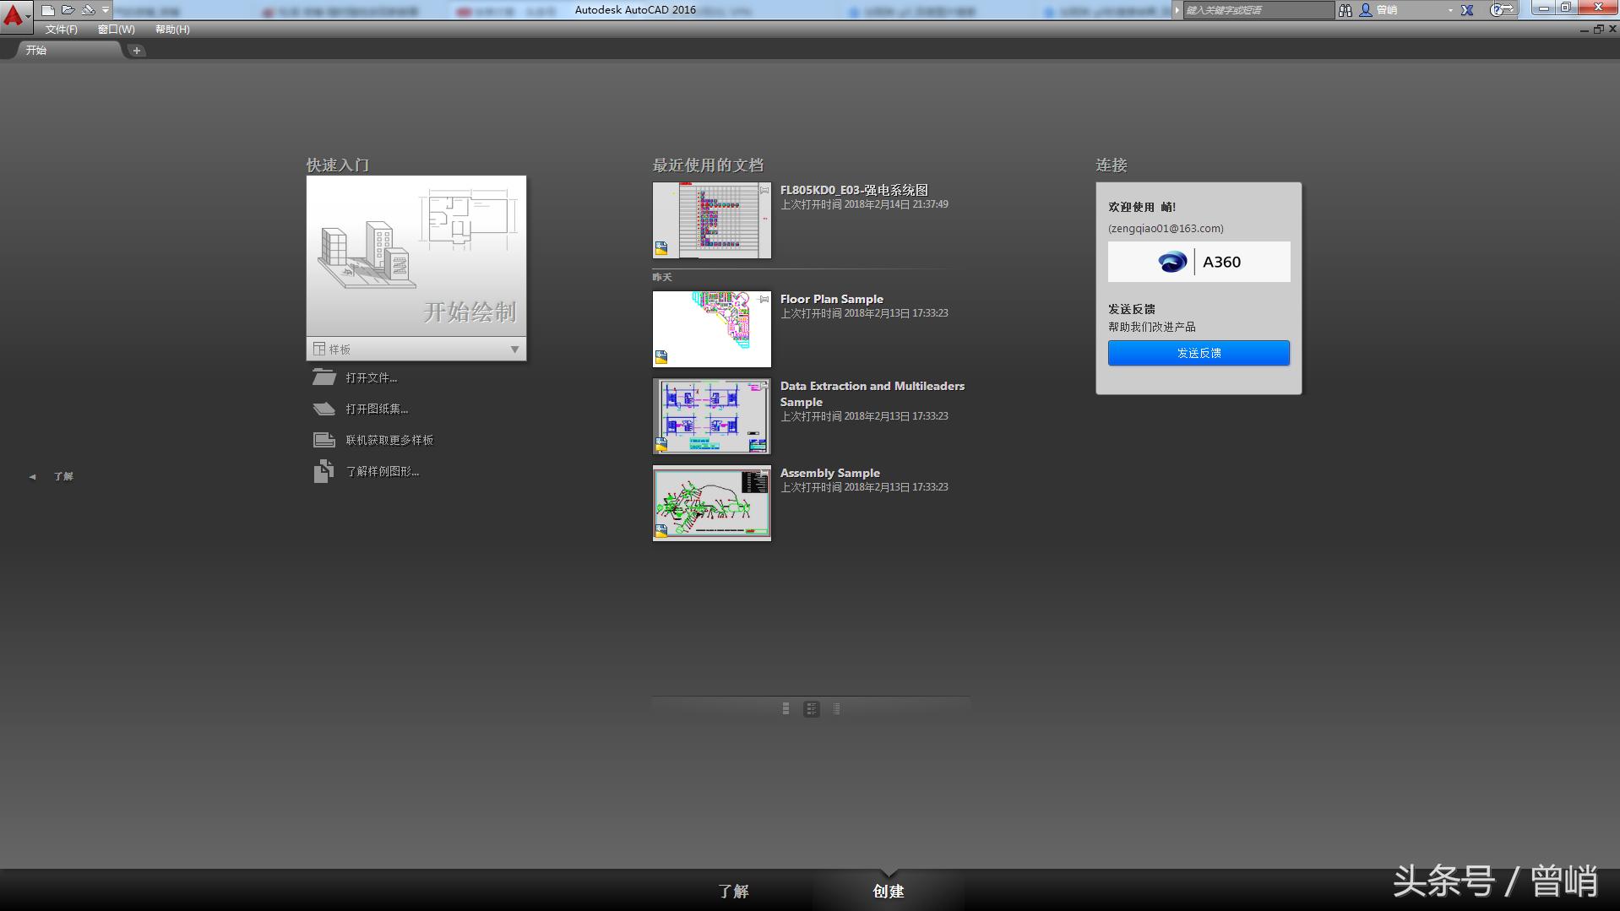Screen dimensions: 1620x911
Task: Switch recent documents to thumbnail-and-text view
Action: coord(811,709)
